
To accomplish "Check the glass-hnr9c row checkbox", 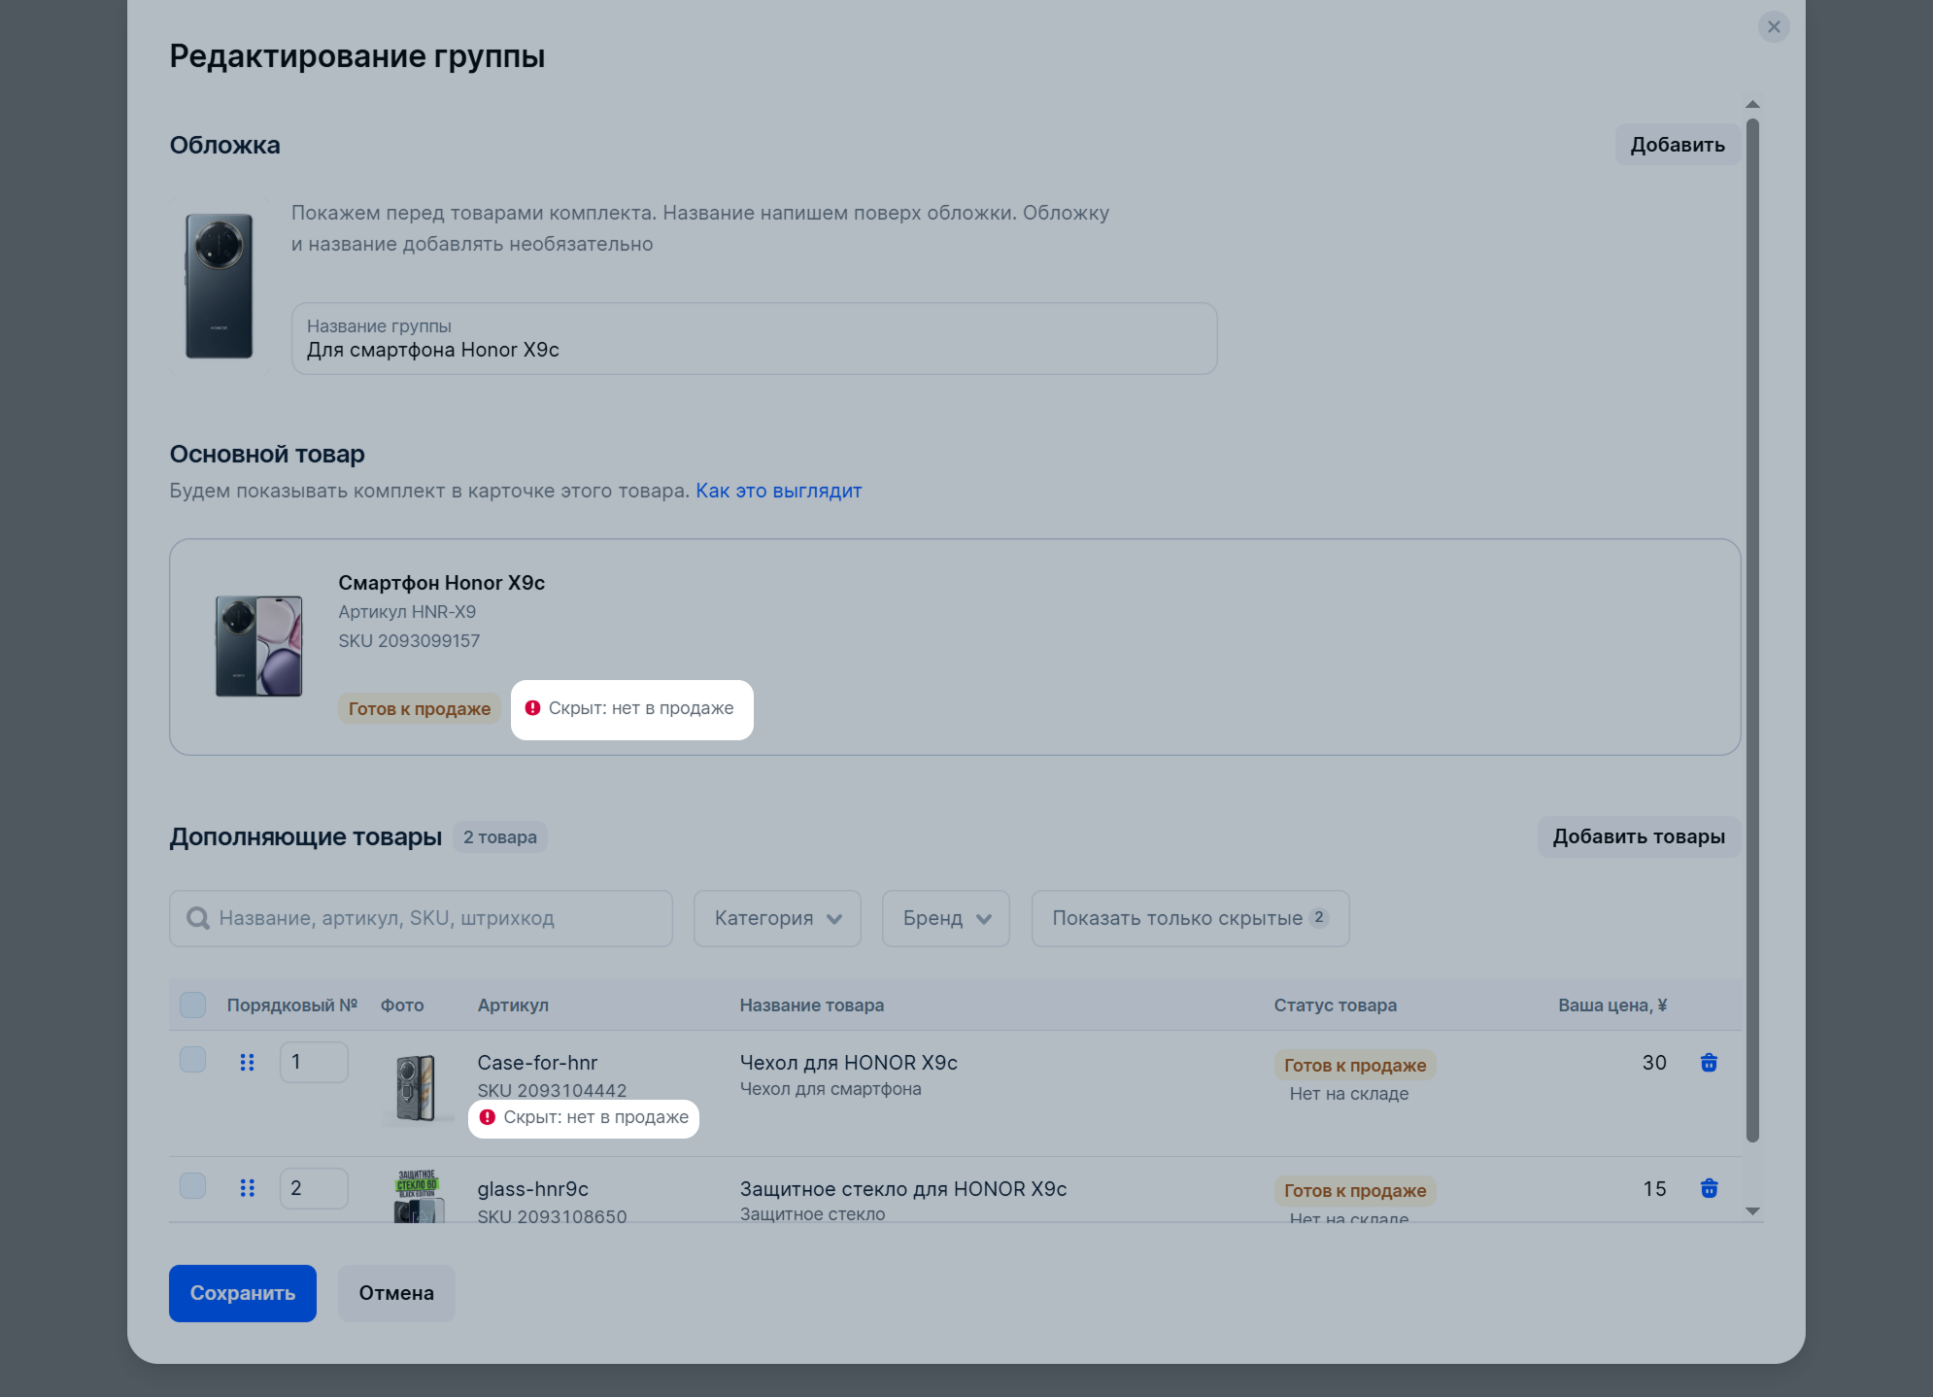I will pos(192,1185).
